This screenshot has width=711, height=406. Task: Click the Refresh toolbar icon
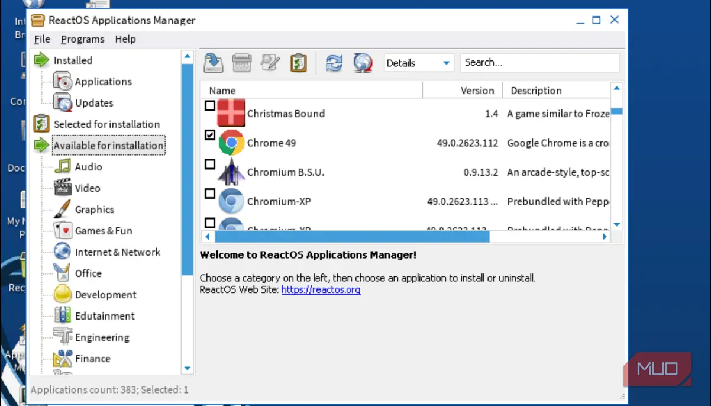(334, 62)
